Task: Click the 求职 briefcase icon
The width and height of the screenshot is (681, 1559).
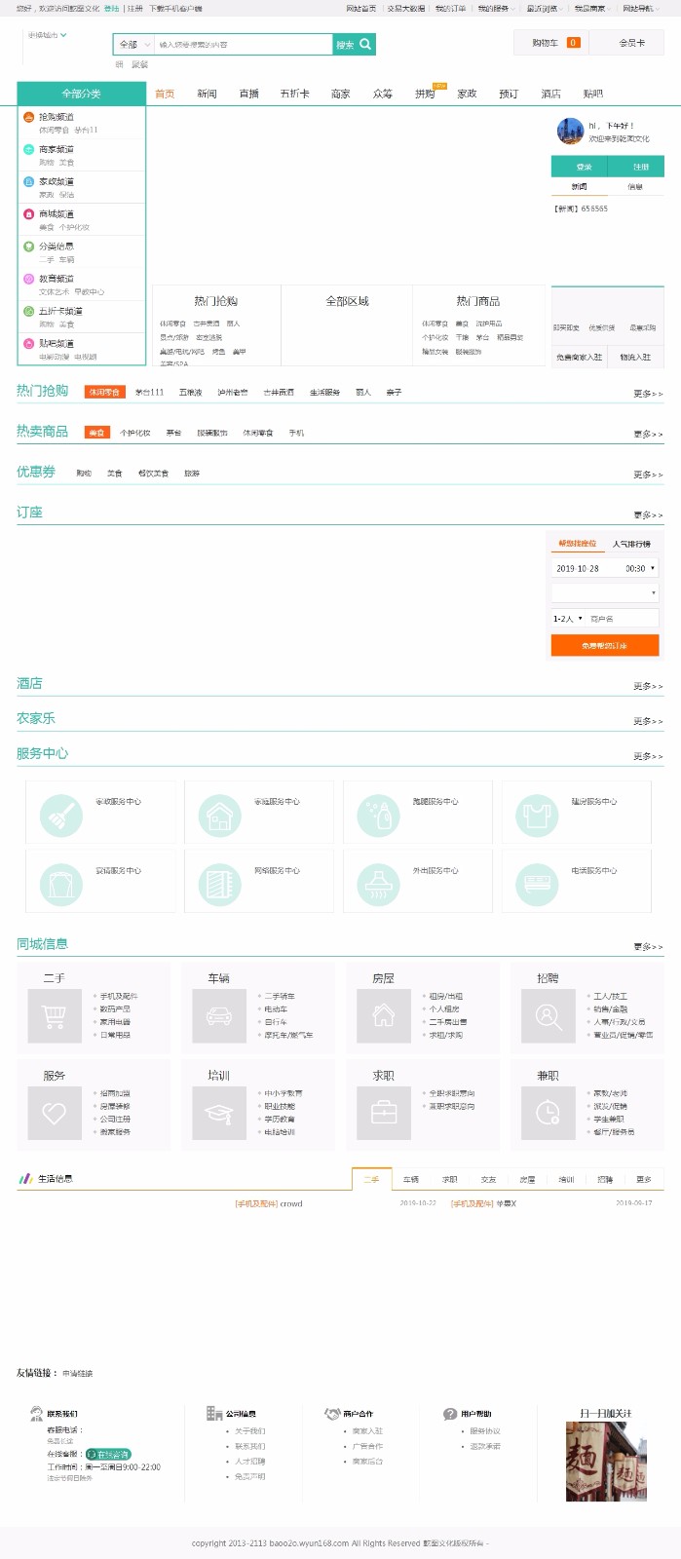Action: (x=384, y=1113)
